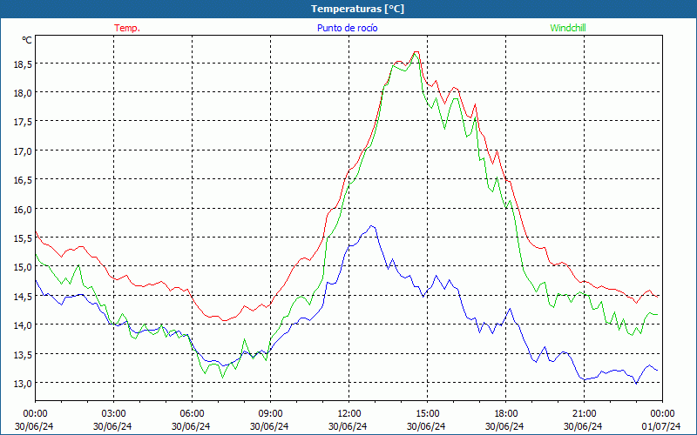The height and width of the screenshot is (435, 697).
Task: Click the 16,0 y-axis value
Action: (x=23, y=210)
